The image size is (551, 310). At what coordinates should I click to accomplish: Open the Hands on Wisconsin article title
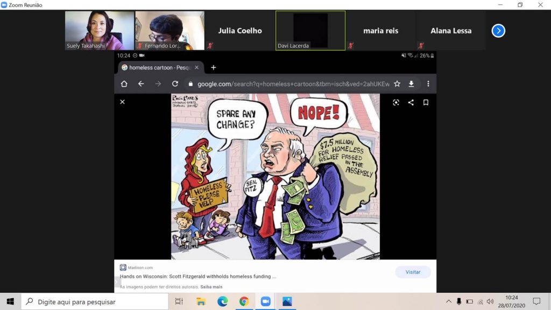[x=198, y=277]
